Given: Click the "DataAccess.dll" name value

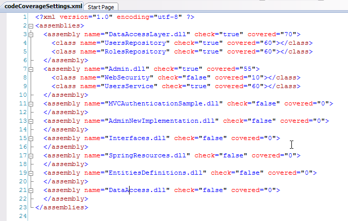Looking at the screenshot, I should pos(137,190).
